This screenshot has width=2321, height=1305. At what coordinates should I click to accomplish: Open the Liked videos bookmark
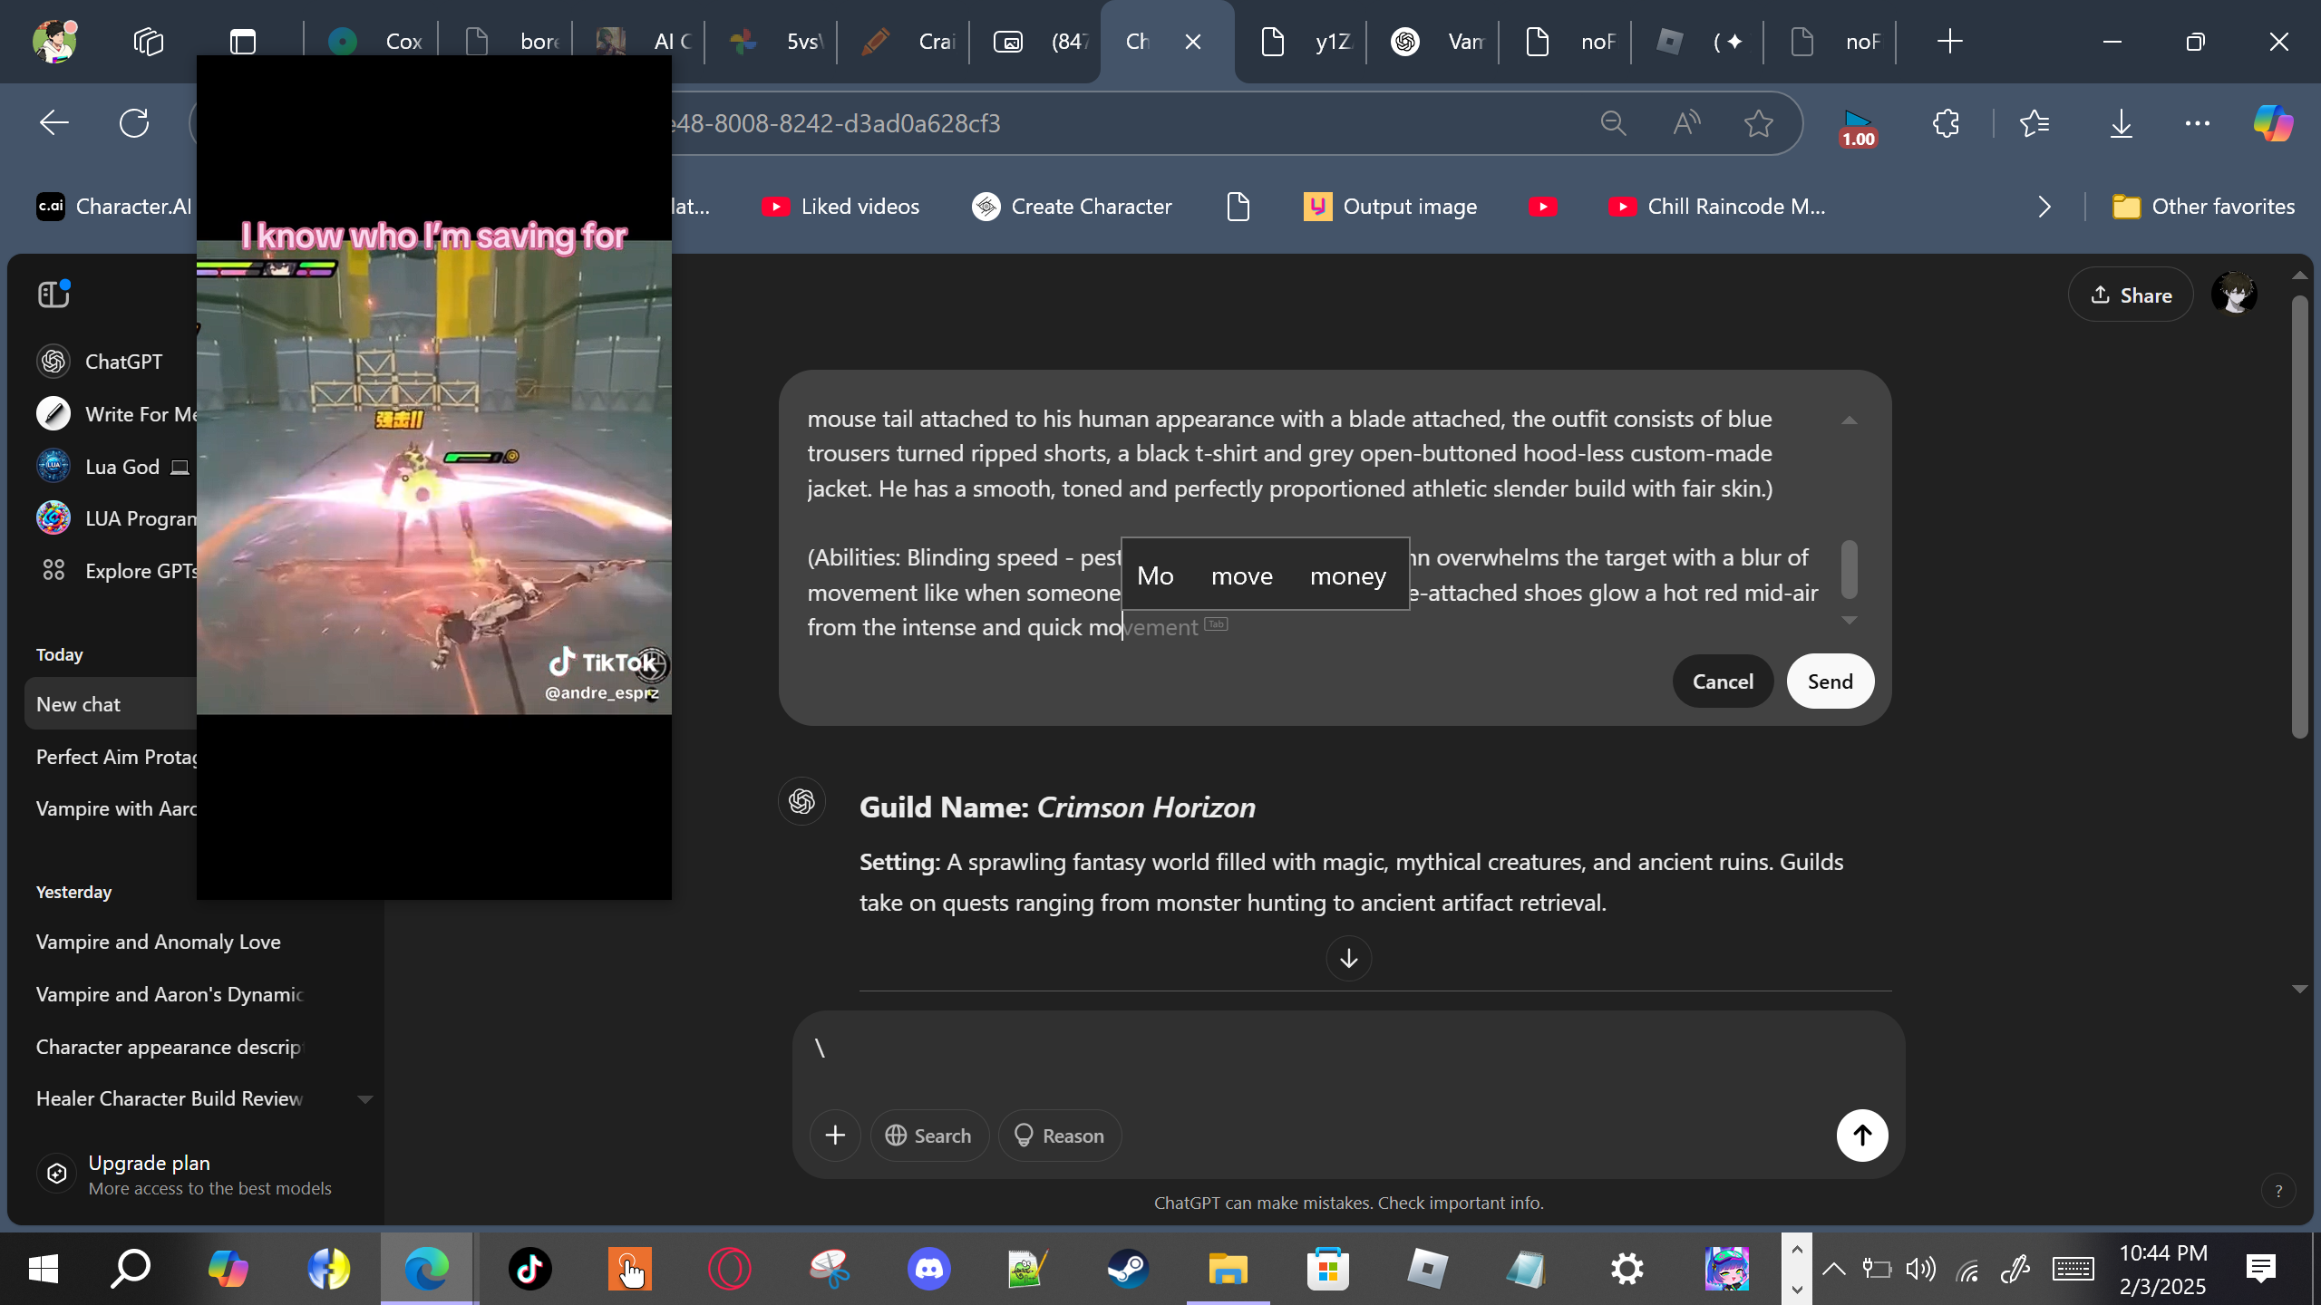tap(840, 207)
